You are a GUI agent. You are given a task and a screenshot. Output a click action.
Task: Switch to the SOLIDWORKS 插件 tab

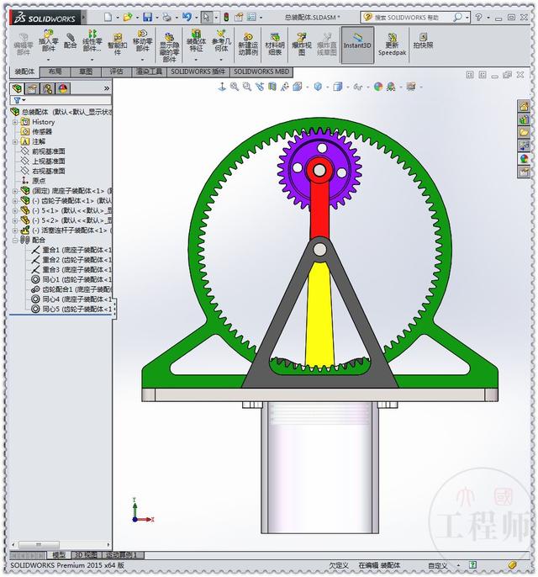click(x=198, y=71)
